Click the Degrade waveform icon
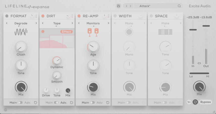The height and width of the screenshot is (114, 216). coord(21,32)
